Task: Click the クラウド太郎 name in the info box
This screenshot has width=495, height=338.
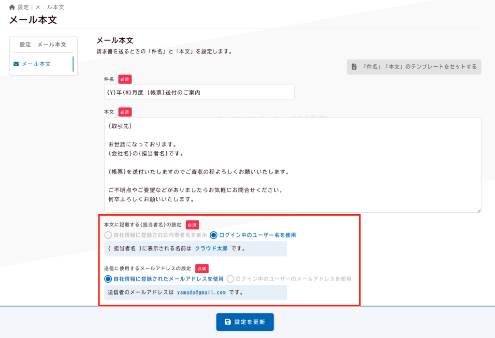Action: [211, 249]
